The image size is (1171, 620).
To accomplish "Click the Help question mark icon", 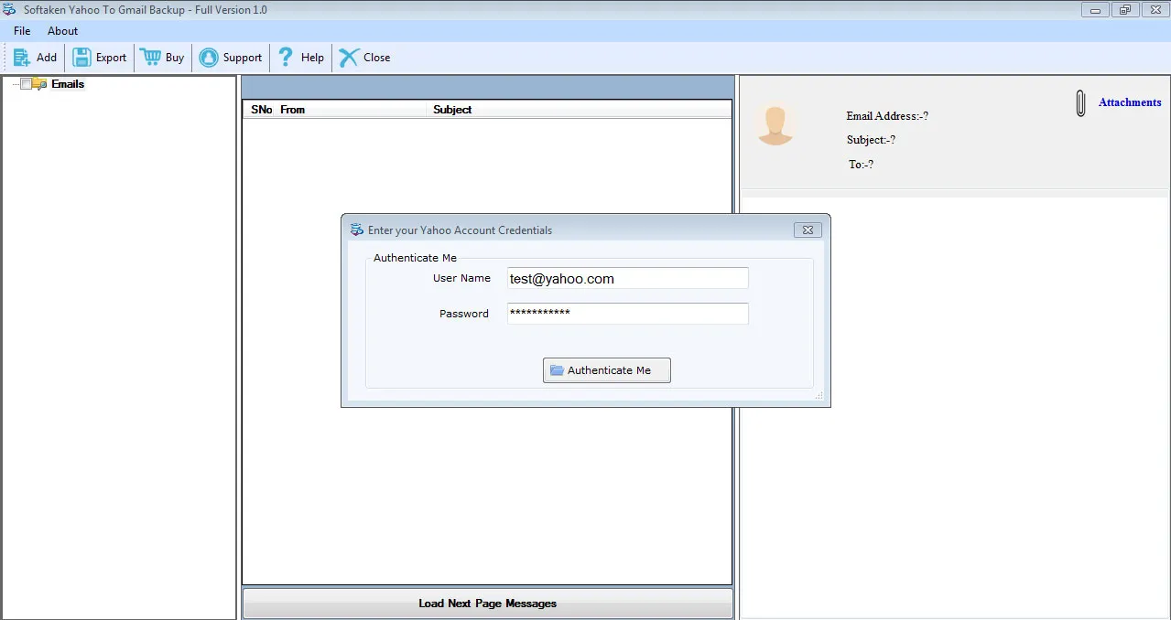I will pos(286,58).
